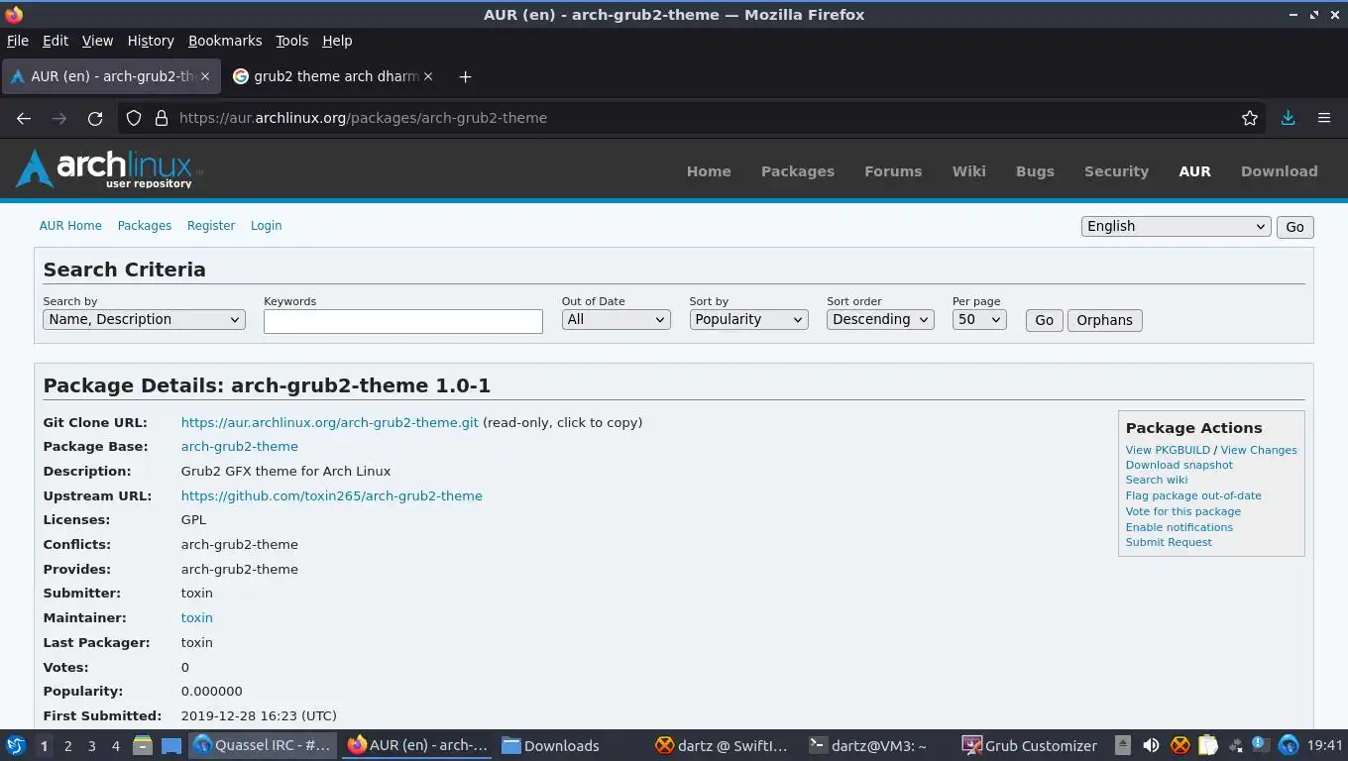Switch to the grub2 theme arch Google tab
Screen dimensions: 1348x761
click(x=332, y=76)
